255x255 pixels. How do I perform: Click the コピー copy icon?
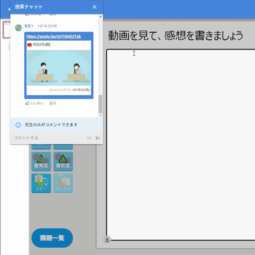(x=41, y=183)
